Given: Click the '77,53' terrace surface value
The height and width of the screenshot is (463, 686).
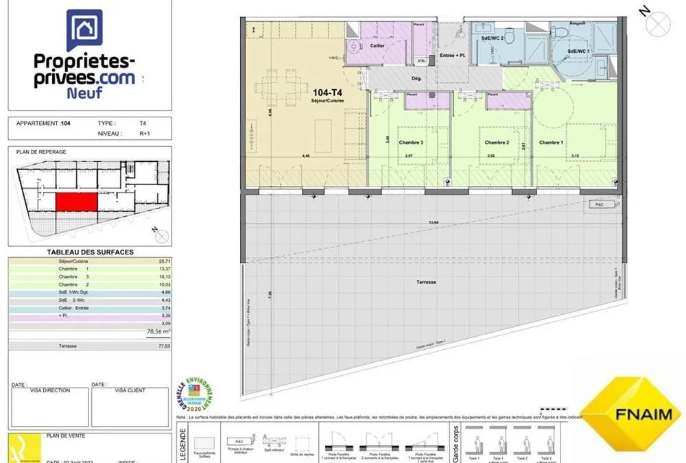Looking at the screenshot, I should point(165,346).
